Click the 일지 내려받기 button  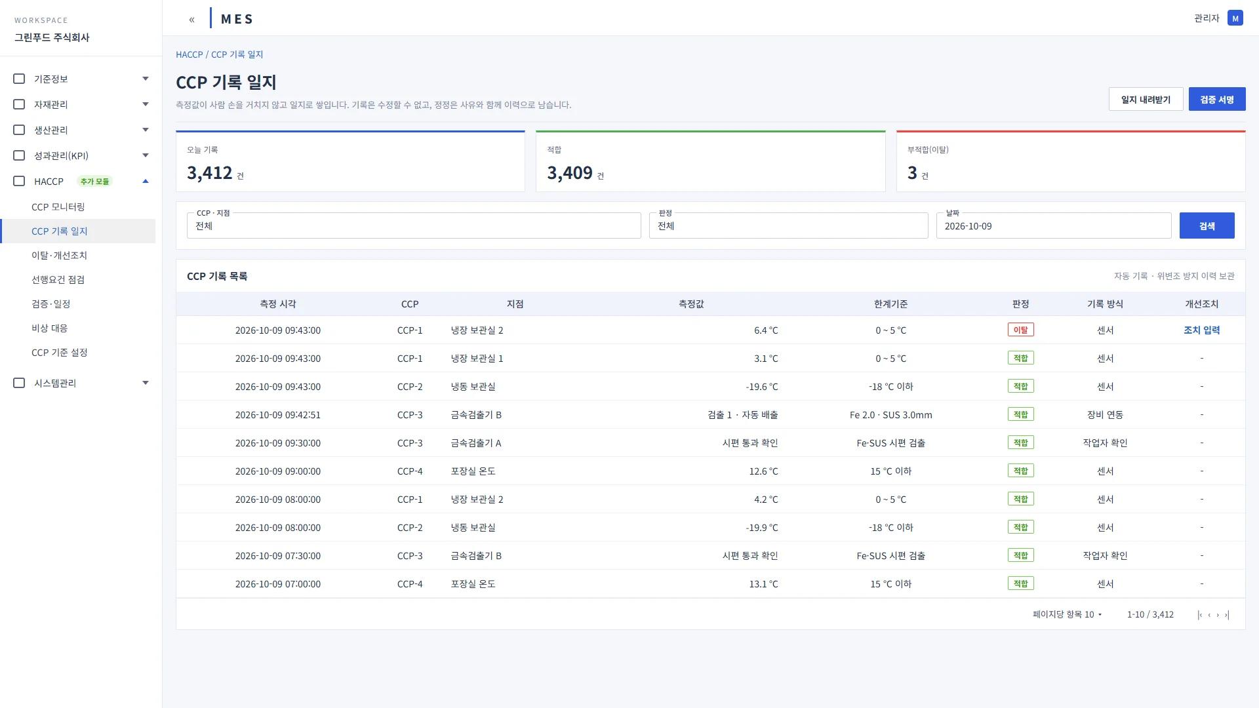pyautogui.click(x=1146, y=100)
